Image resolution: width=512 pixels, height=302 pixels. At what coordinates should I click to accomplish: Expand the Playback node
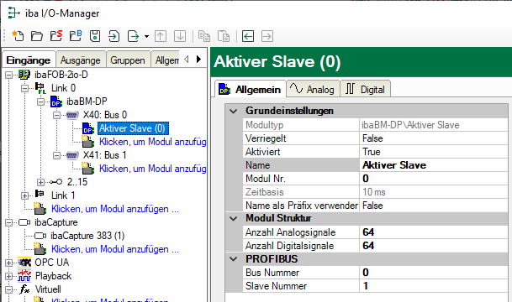tap(8, 277)
